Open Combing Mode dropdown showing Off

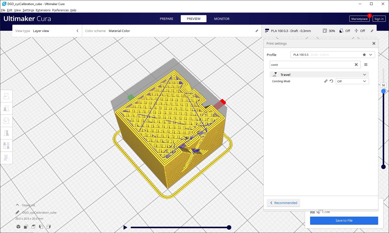coord(352,81)
